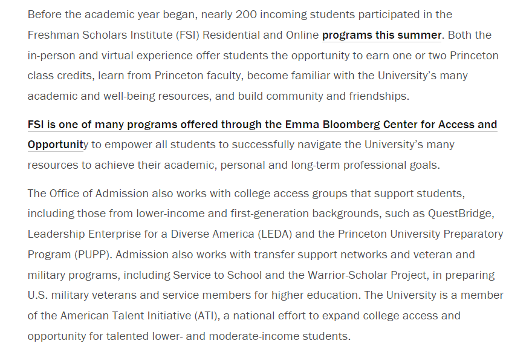Click the text 'Warrior-Scholar Project'

pos(367,275)
